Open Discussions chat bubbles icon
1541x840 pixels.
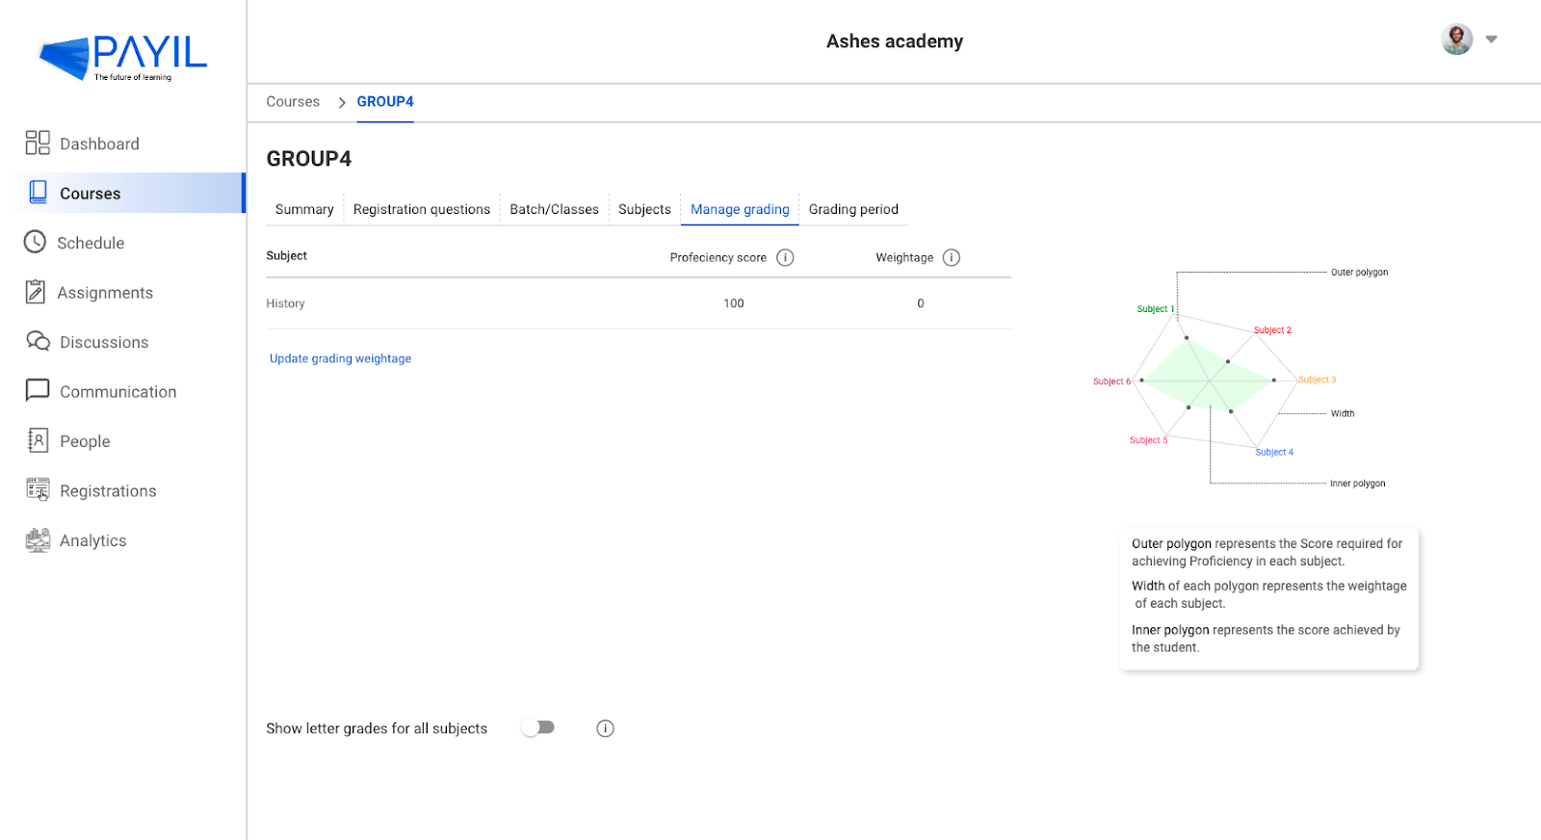[38, 341]
